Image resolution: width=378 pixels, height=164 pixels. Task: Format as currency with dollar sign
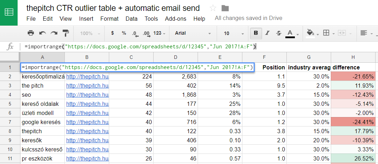pos(112,33)
